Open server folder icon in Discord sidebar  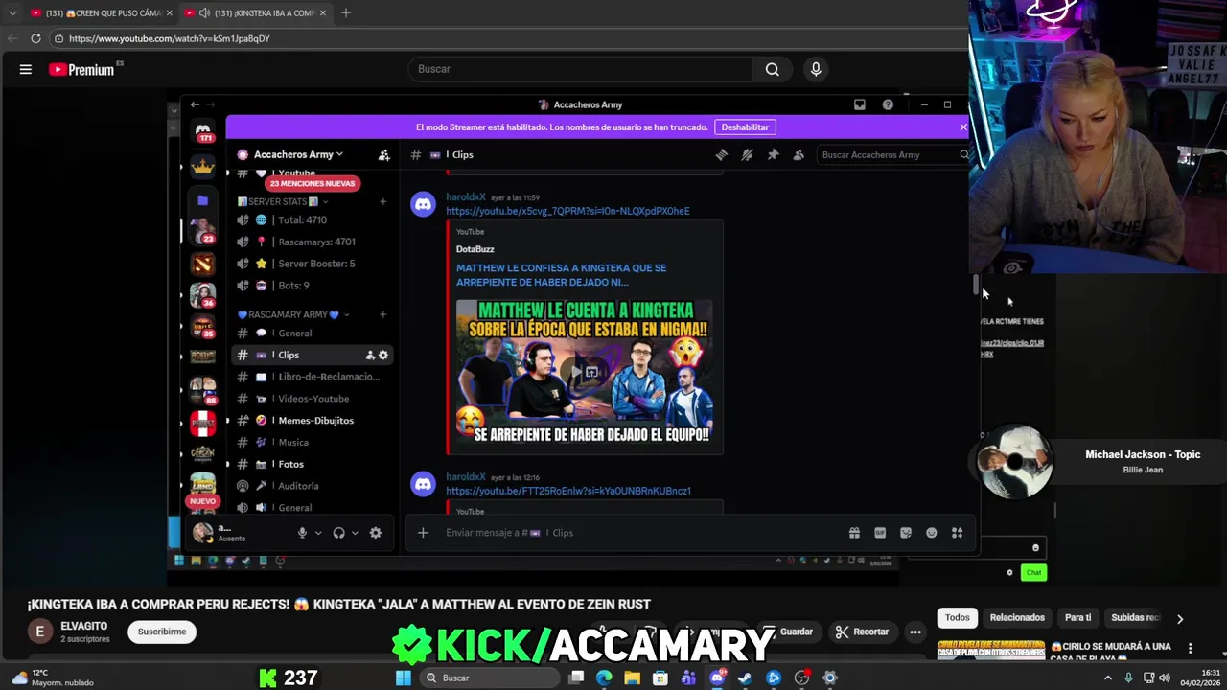(x=202, y=200)
